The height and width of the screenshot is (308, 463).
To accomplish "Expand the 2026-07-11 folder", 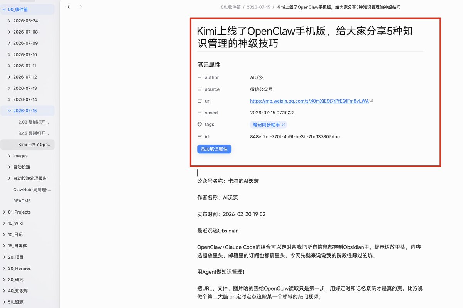I will coord(9,66).
